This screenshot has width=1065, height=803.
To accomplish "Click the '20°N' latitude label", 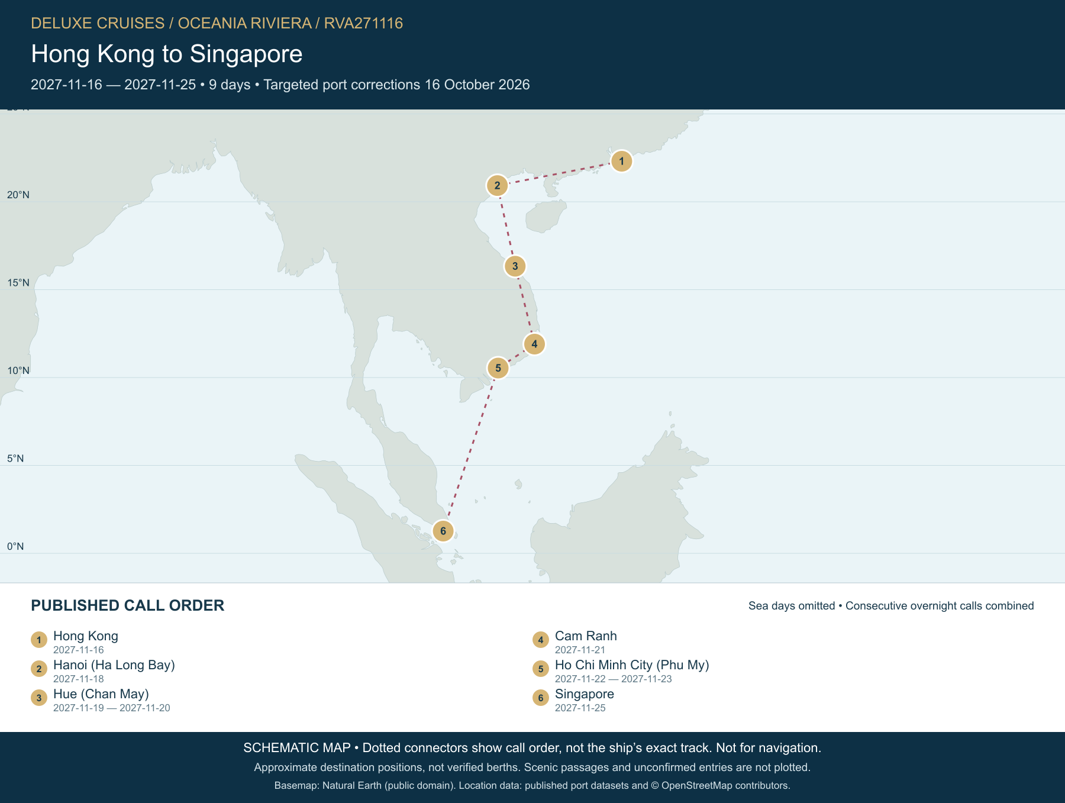I will click(18, 195).
